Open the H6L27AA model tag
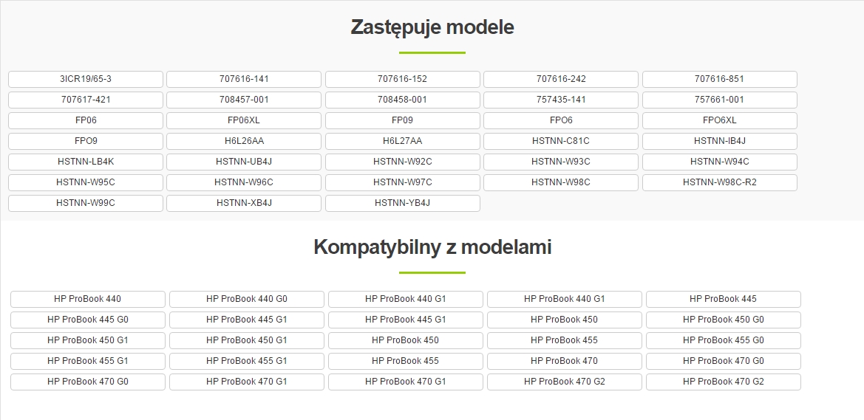Screen dimensions: 864x420 click(402, 141)
